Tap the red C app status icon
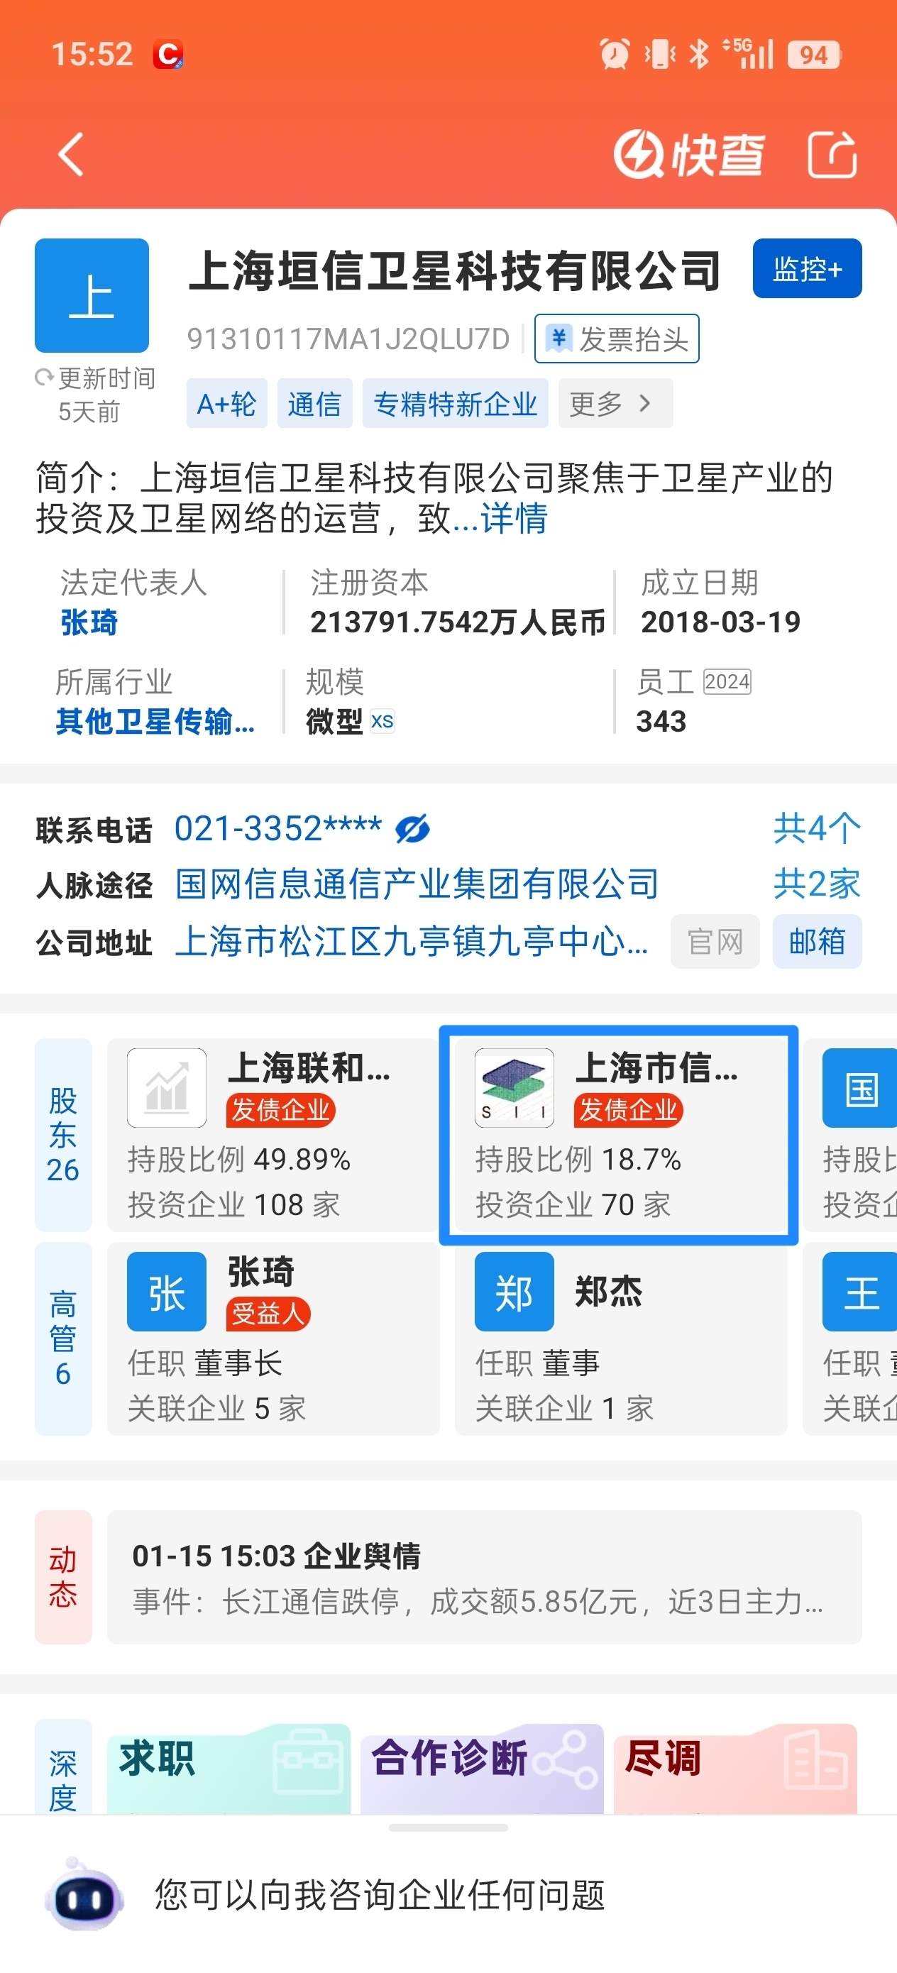The width and height of the screenshot is (897, 1973). pyautogui.click(x=167, y=55)
